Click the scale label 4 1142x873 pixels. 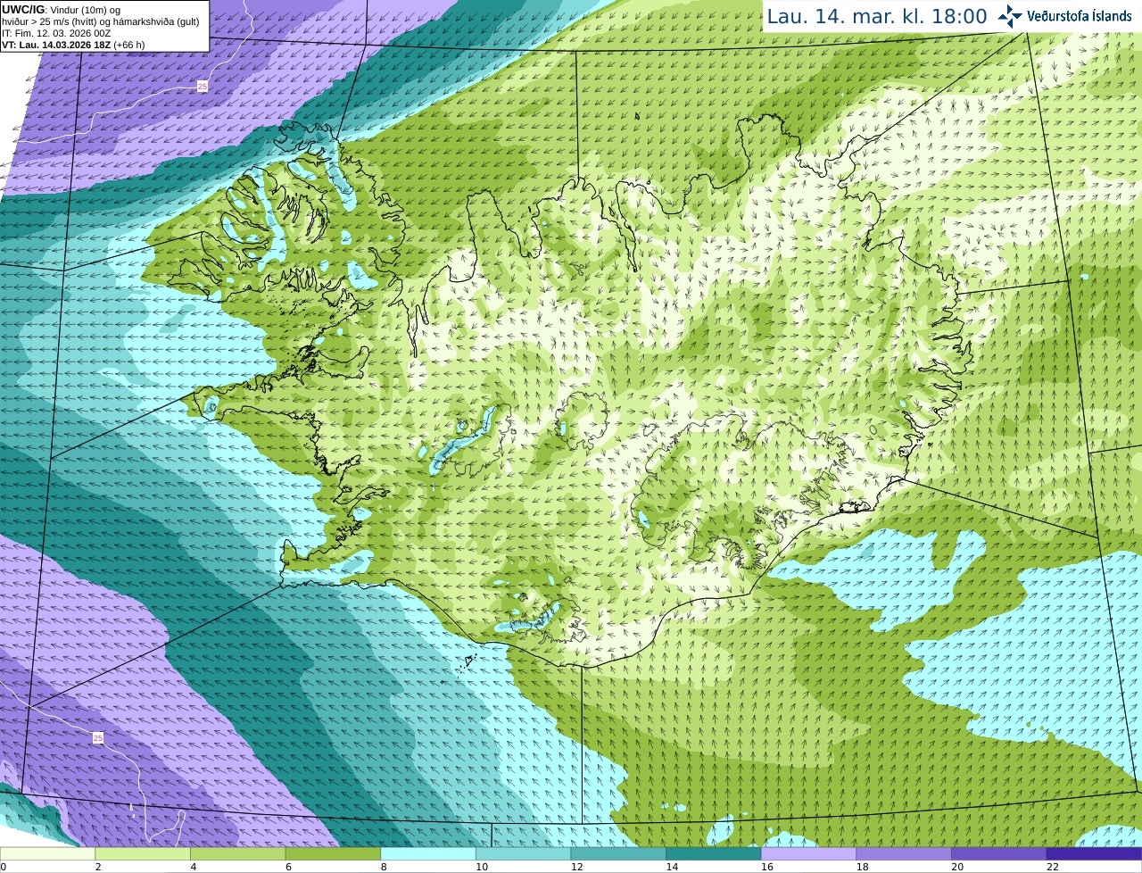pyautogui.click(x=194, y=867)
